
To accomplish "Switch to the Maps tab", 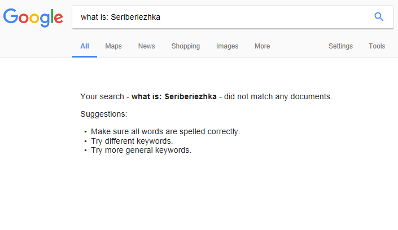I will (113, 46).
